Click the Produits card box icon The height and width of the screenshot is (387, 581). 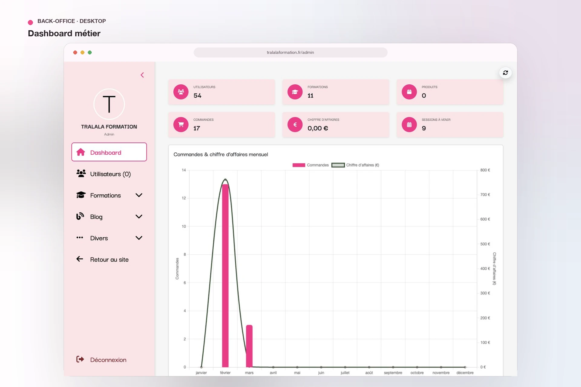[409, 92]
